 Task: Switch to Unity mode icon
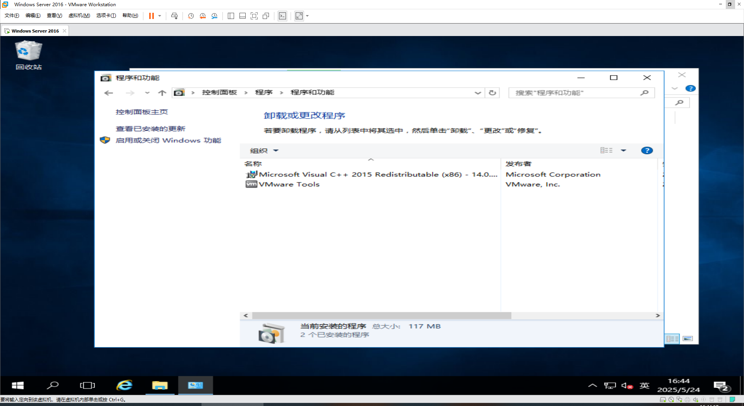(266, 16)
